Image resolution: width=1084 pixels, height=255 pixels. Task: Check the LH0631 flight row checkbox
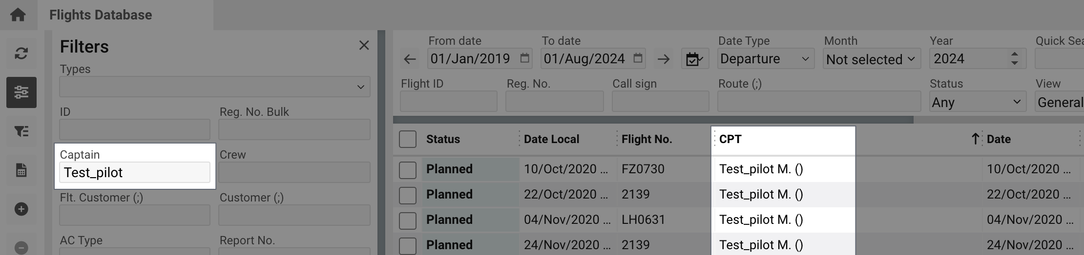click(x=408, y=220)
